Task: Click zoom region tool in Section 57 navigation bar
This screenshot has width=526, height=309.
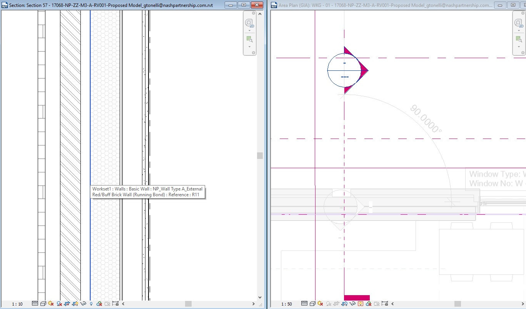Action: pyautogui.click(x=249, y=39)
